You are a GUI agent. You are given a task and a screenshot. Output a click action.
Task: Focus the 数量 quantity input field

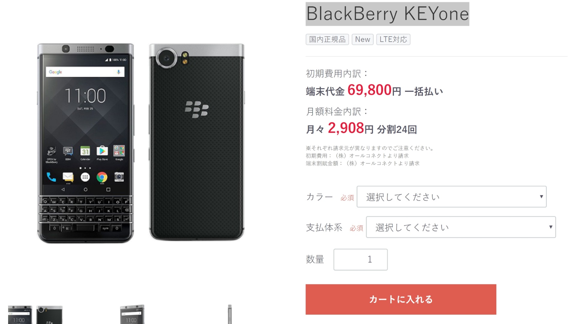(x=361, y=259)
